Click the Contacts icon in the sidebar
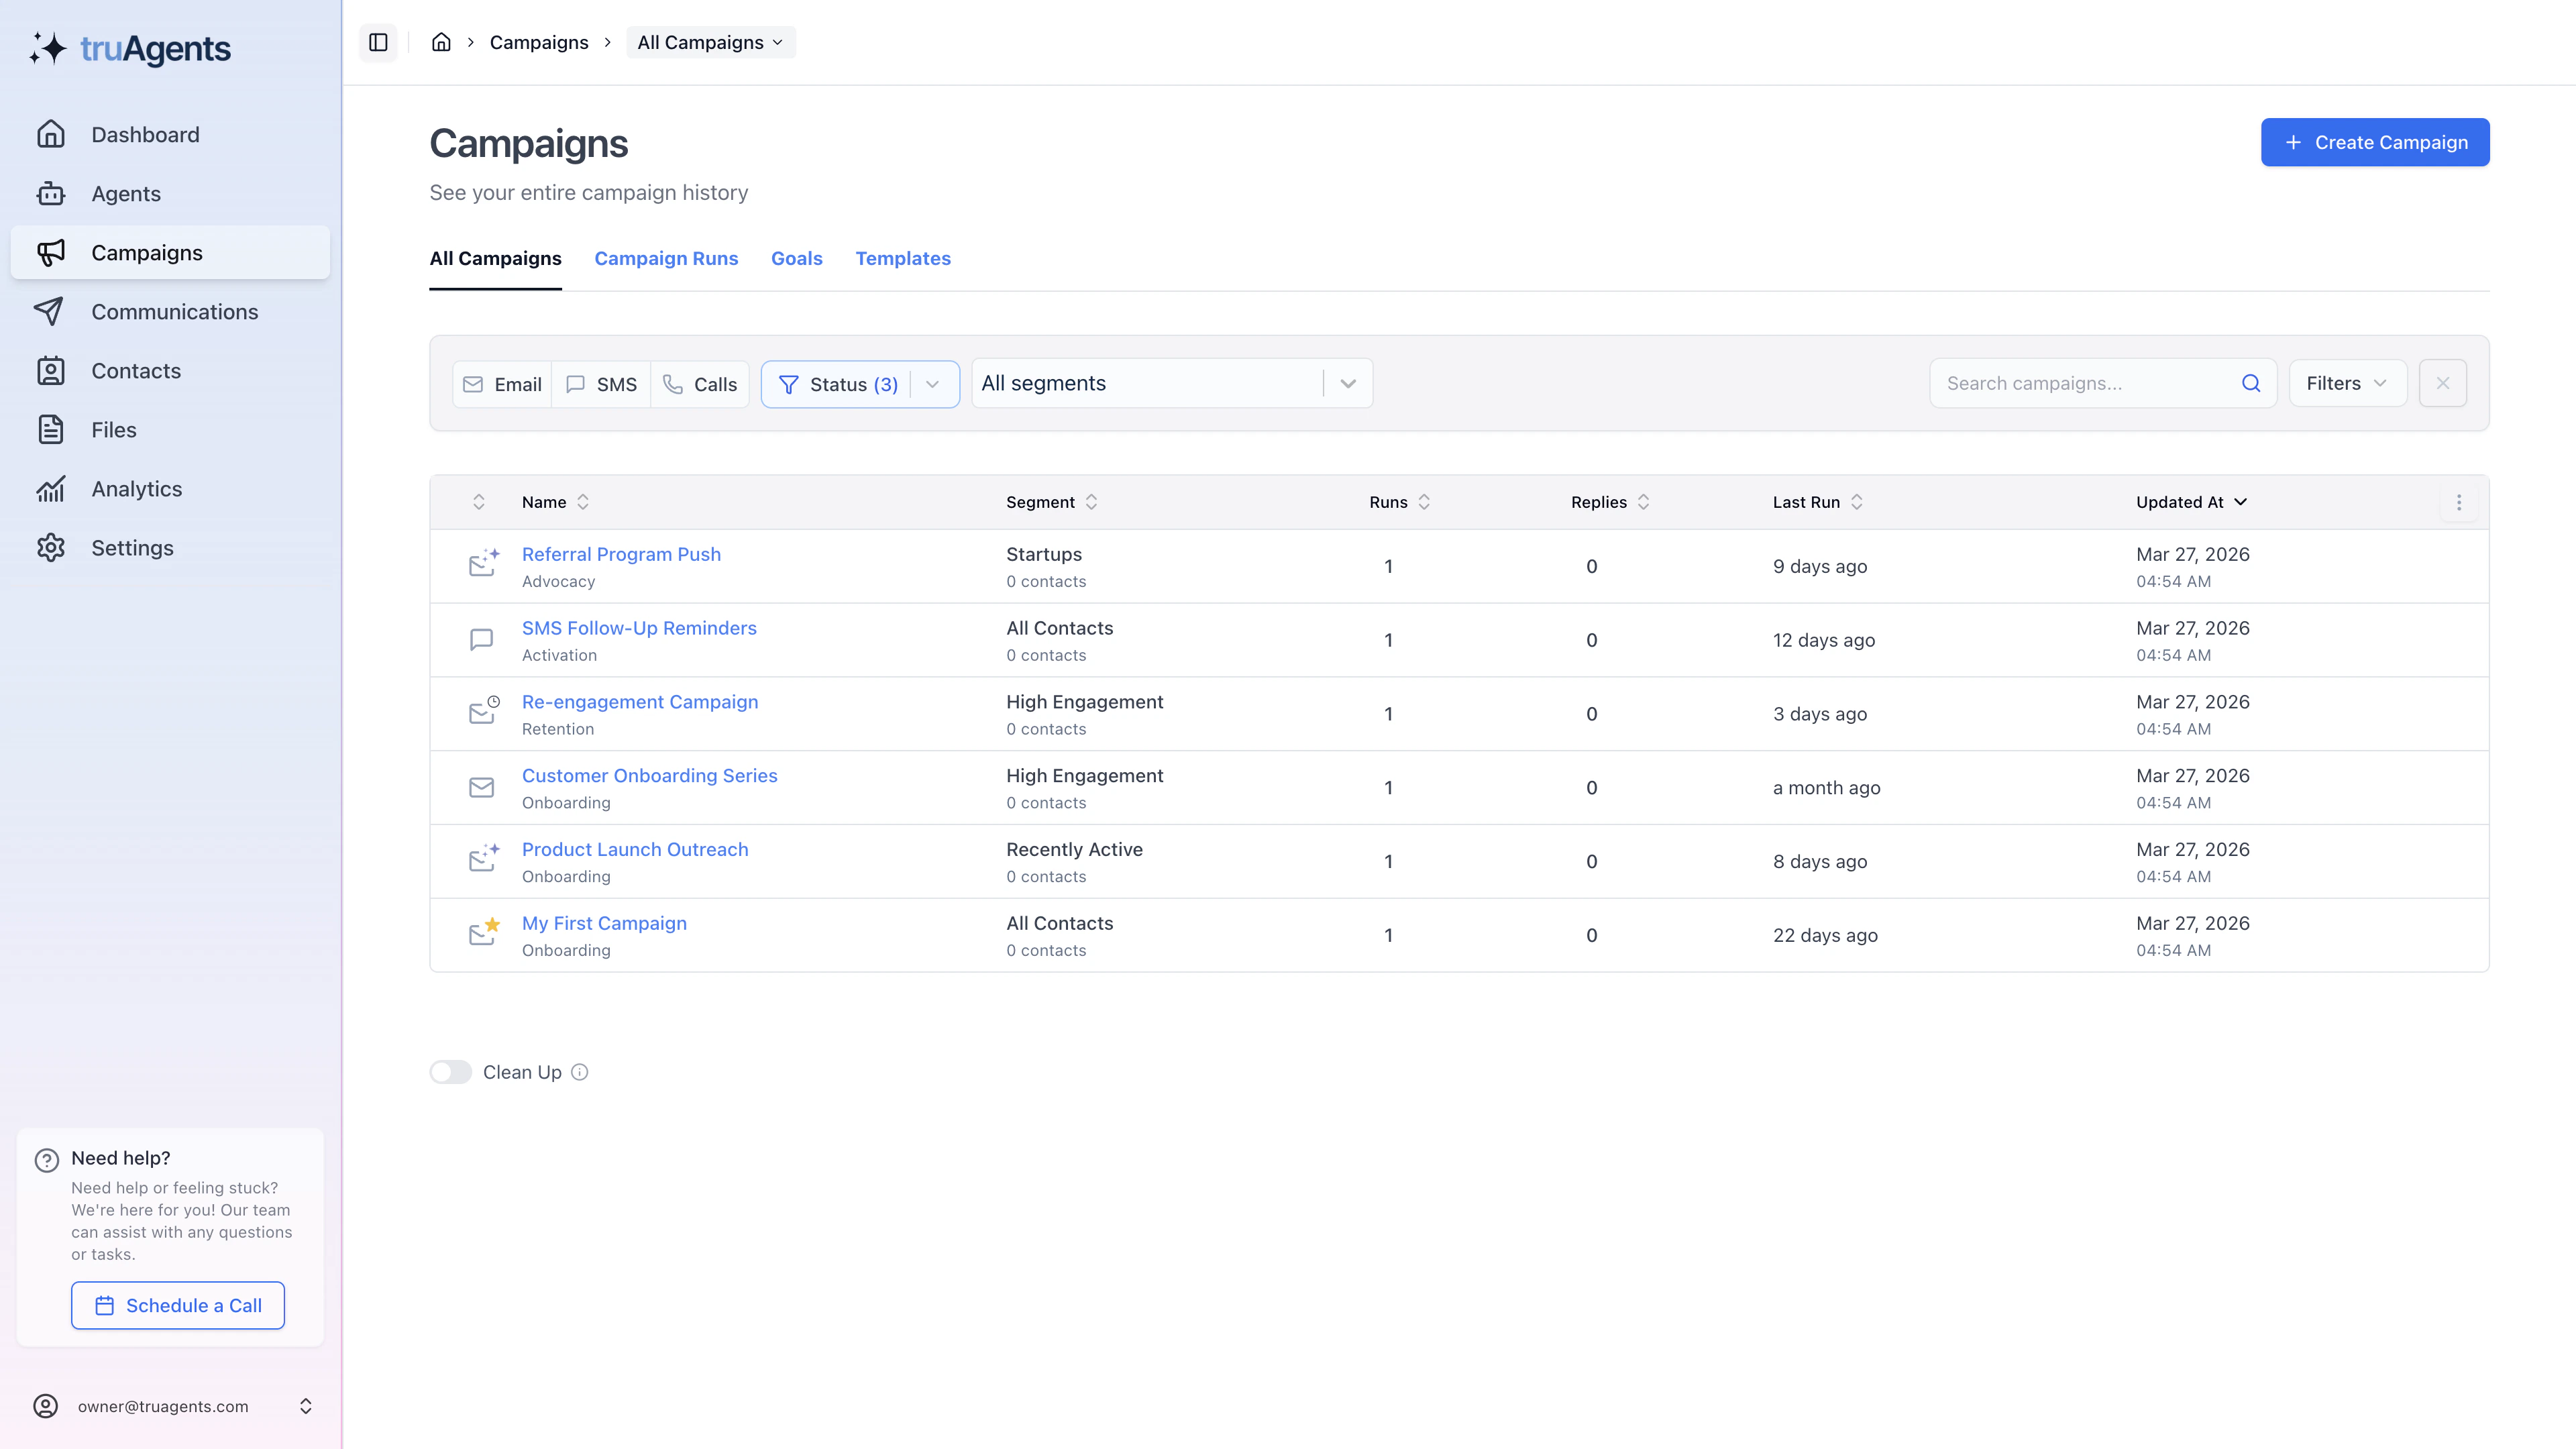2576x1449 pixels. point(51,370)
